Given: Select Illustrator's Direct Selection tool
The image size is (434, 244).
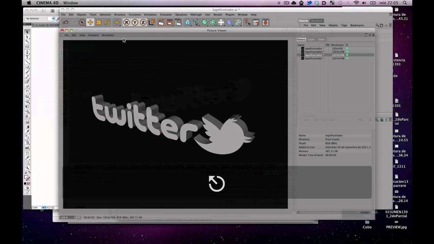Looking at the screenshot, I should pos(27,37).
